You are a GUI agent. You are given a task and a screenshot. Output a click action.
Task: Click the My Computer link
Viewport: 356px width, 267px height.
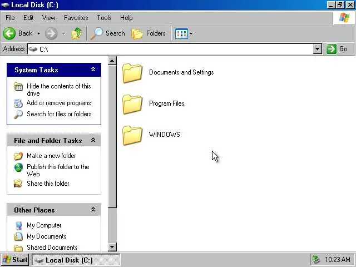click(x=44, y=225)
